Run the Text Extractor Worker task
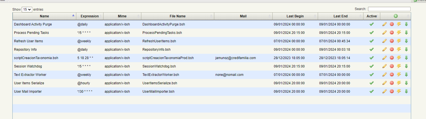 point(399,75)
